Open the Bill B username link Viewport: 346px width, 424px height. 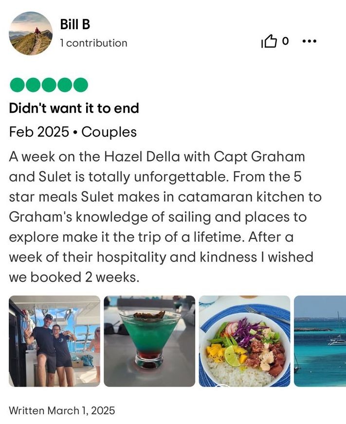75,24
